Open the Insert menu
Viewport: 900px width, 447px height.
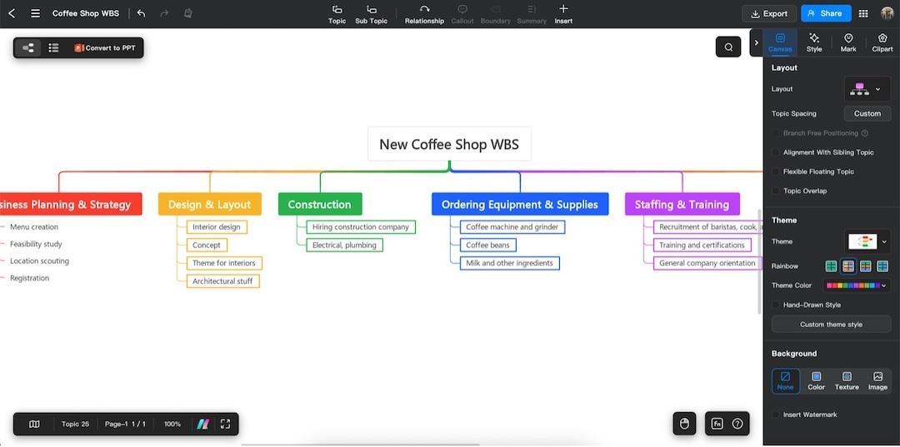[x=563, y=14]
